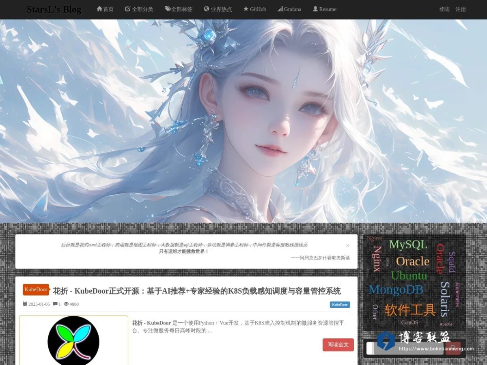The image size is (487, 365).
Task: Click the 阿列克巴罗什赛耶夫斯基 attribution text
Action: [320, 258]
